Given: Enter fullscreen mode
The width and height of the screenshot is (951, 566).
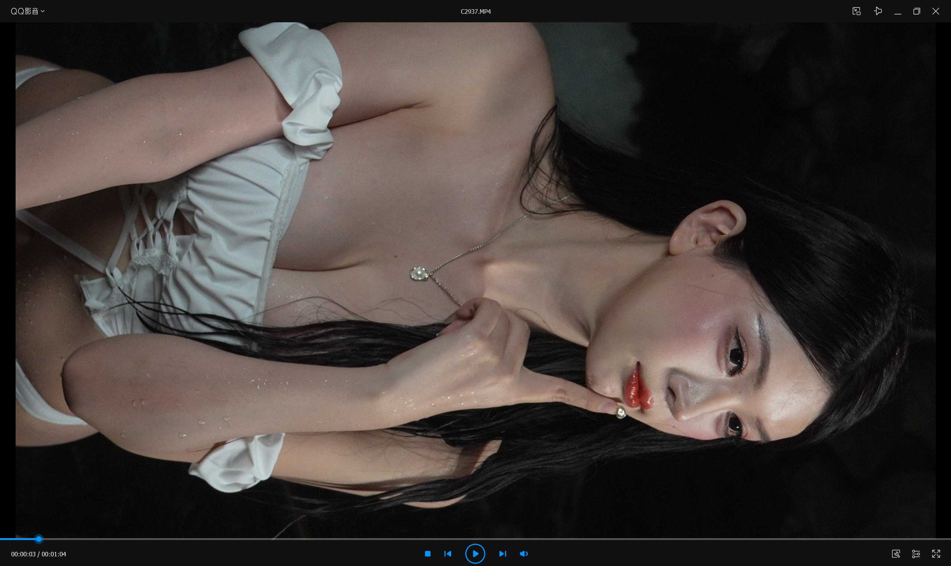Looking at the screenshot, I should (936, 553).
